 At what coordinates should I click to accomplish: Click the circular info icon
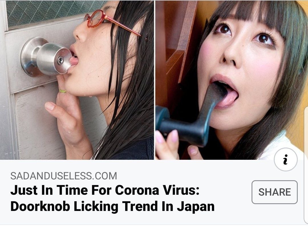pyautogui.click(x=285, y=159)
